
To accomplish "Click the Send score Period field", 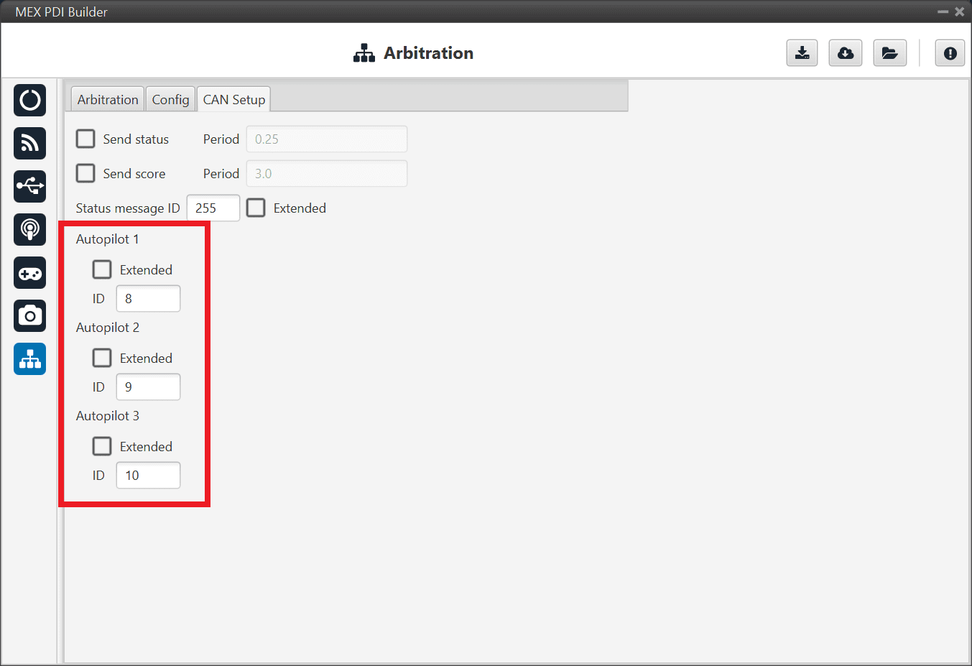I will click(327, 173).
